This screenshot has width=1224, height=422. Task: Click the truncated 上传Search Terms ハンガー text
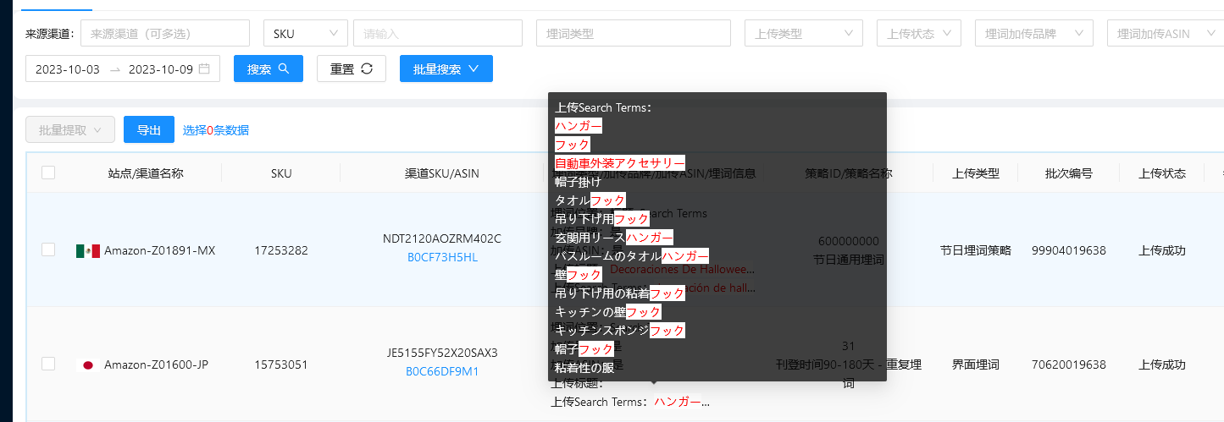(630, 402)
